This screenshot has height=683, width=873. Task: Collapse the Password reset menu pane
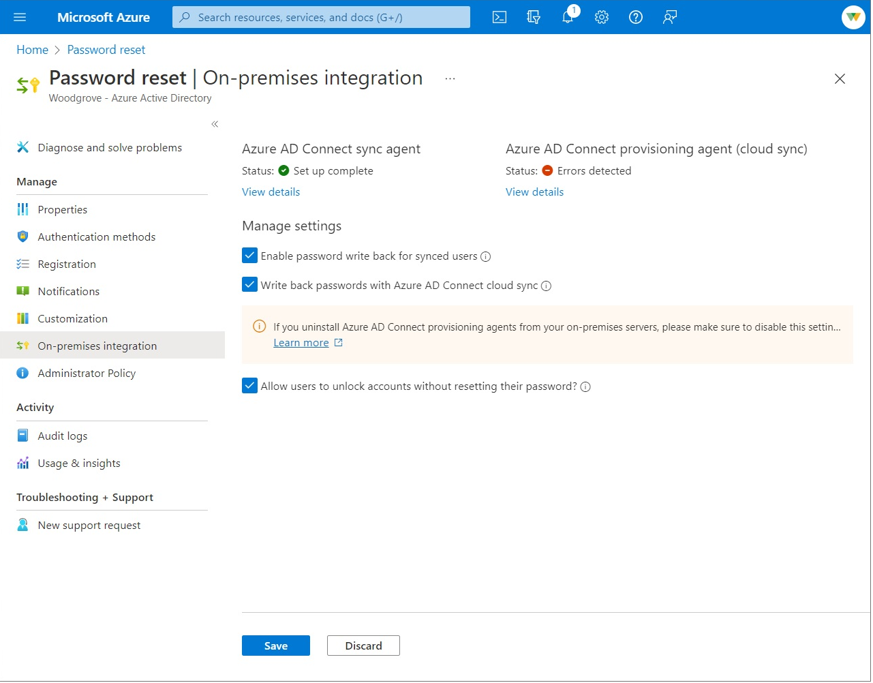pos(215,124)
